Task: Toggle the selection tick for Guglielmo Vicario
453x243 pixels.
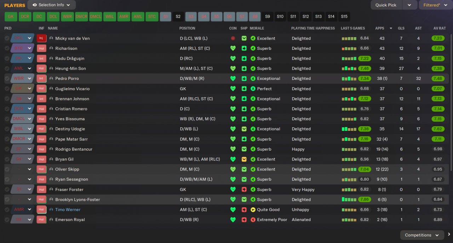Action: click(x=7, y=89)
